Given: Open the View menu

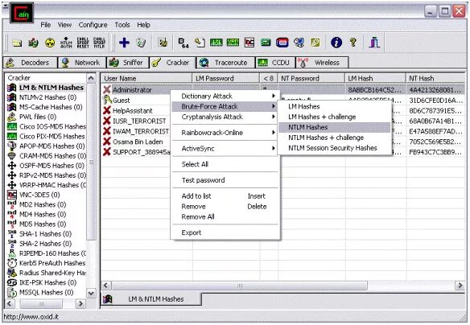Looking at the screenshot, I should [x=64, y=25].
